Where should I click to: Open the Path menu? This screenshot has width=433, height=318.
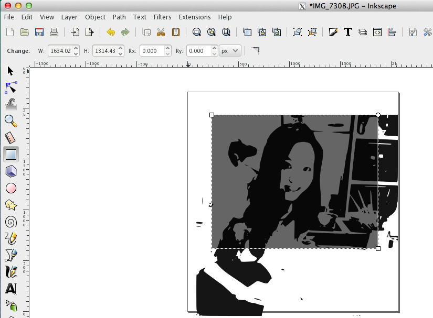[119, 17]
